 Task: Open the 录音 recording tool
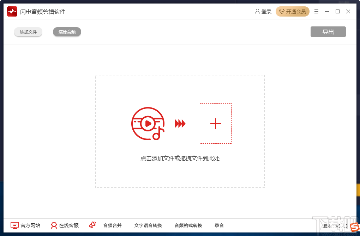pyautogui.click(x=220, y=225)
